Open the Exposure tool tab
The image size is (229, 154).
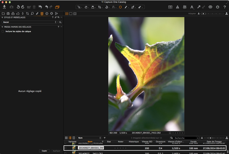pos(18,13)
